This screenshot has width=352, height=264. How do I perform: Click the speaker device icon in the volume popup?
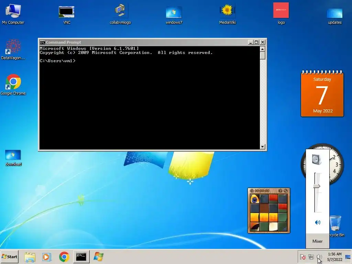point(317,159)
